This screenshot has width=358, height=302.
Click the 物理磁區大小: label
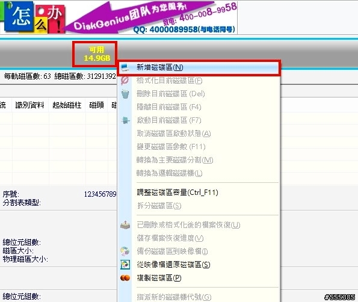(25, 259)
